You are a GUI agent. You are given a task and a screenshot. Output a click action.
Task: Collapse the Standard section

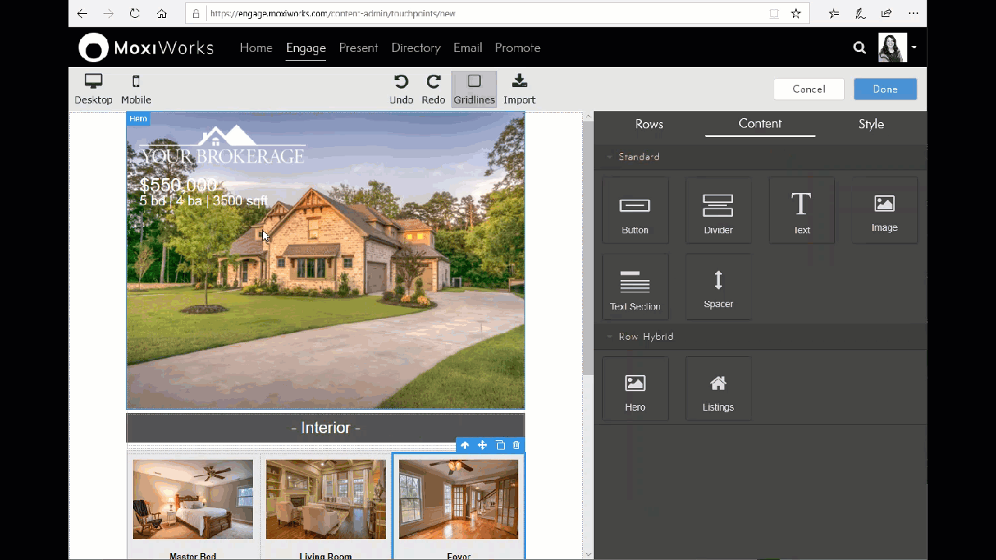[x=610, y=157]
